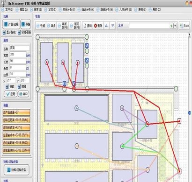
Task: Click the 边界 field showing 10
Action: click(18, 74)
